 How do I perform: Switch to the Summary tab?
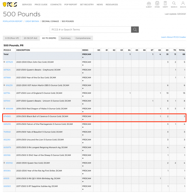coord(66,38)
